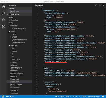Split the editor with the split icon
Screen dimensions: 106x98
96,5
